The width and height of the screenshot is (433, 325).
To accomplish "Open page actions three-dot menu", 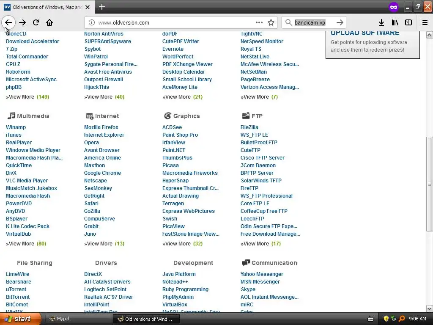I will click(x=259, y=22).
